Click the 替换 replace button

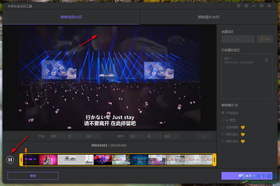(x=33, y=176)
